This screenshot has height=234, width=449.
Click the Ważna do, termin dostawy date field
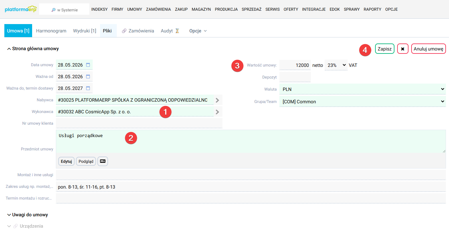tap(74, 88)
